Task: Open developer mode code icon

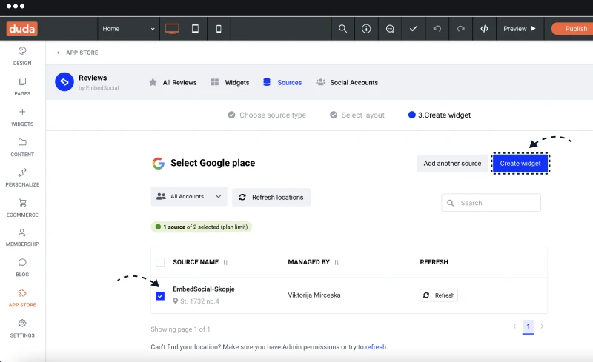Action: tap(485, 29)
